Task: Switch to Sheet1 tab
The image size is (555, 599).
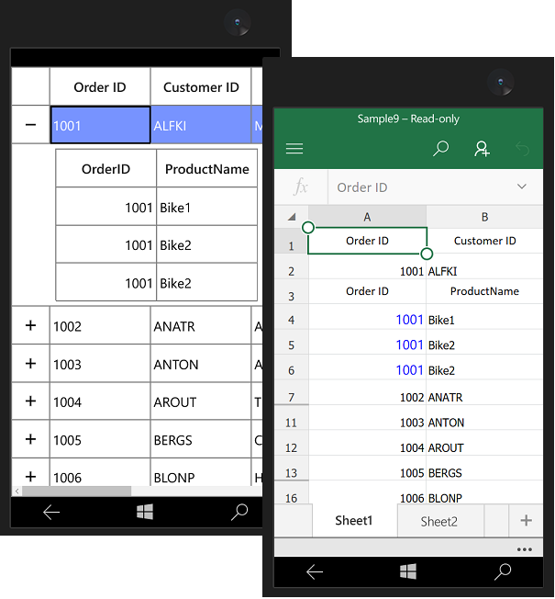Action: click(x=354, y=520)
